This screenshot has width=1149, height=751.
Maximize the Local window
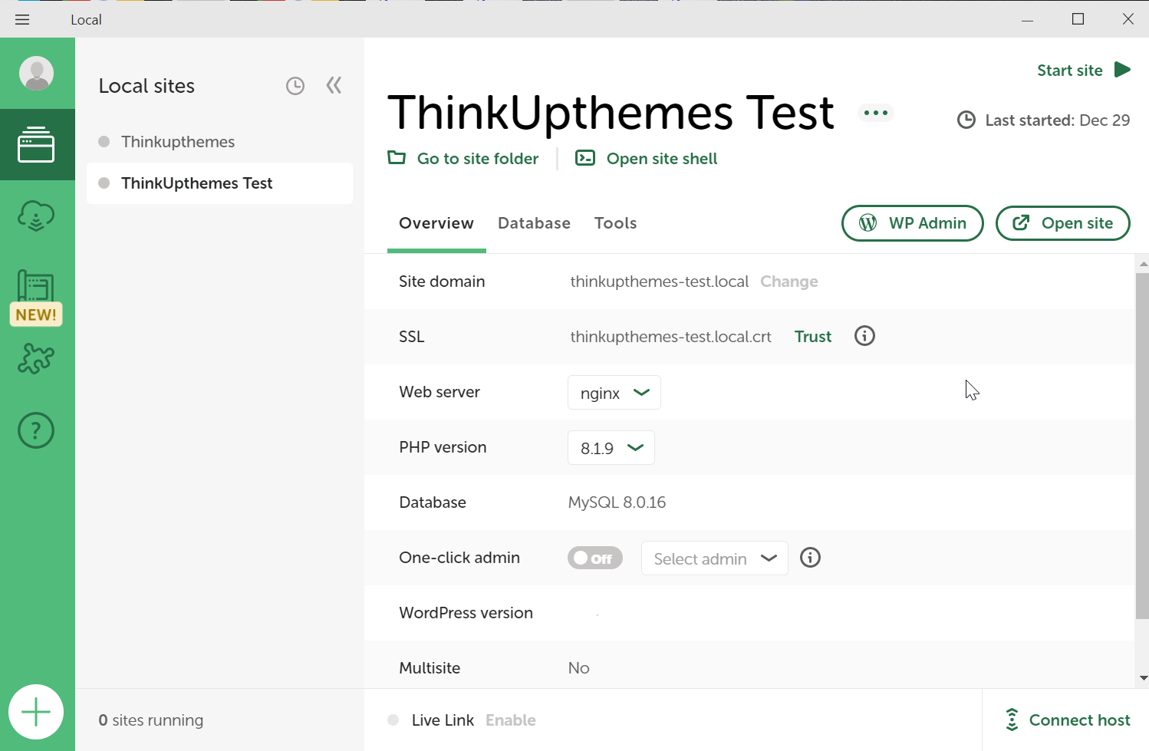[1078, 19]
